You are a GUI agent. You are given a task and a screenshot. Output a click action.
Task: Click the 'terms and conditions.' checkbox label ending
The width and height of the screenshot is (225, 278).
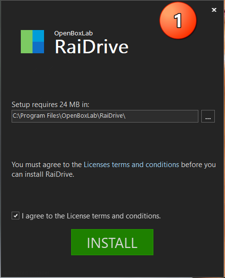[126, 216]
